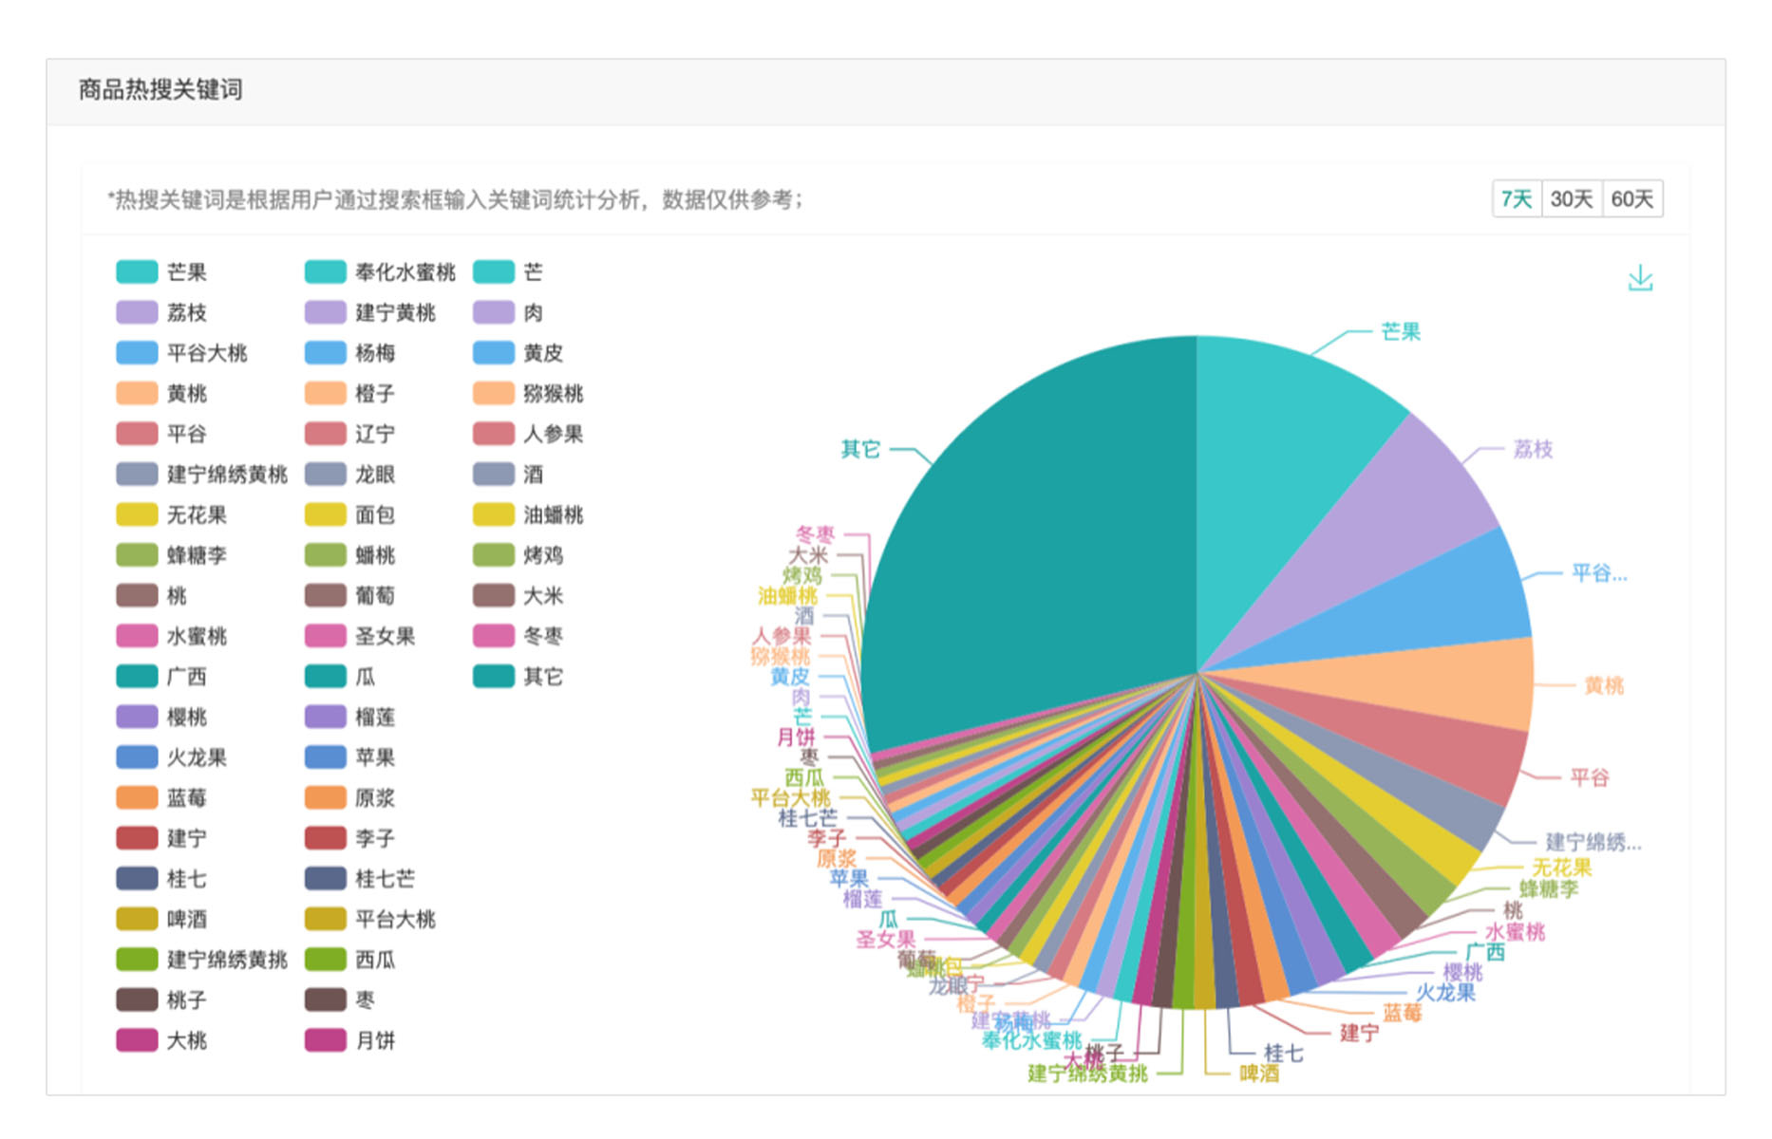Image resolution: width=1772 pixels, height=1139 pixels.
Task: Click the 其它 legend color swatch
Action: [x=494, y=677]
